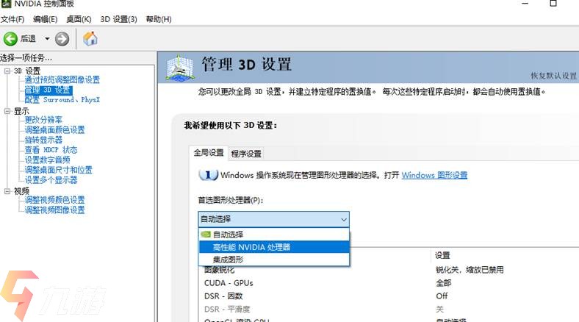Collapse the 视频 tree node
The height and width of the screenshot is (322, 579).
(7, 191)
